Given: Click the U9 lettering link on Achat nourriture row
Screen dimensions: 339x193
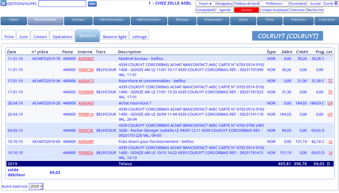Looking at the screenshot, I should pyautogui.click(x=330, y=103).
